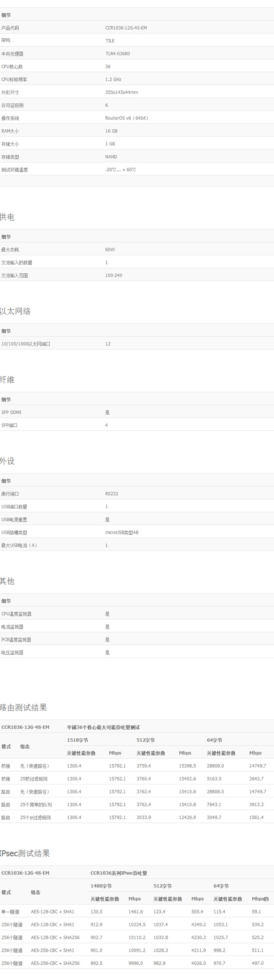The height and width of the screenshot is (977, 274).
Task: Click the 供电 section heading
Action: point(8,217)
